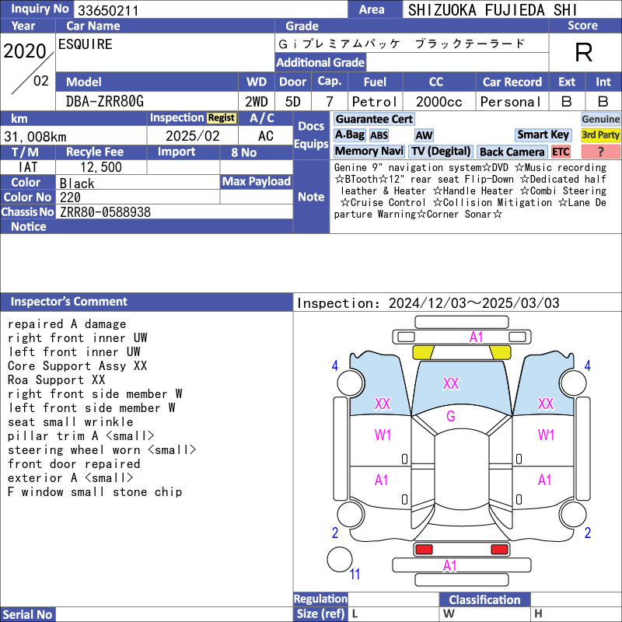Open the Inspector's Comment section header
Screen dimensions: 622x622
click(x=68, y=302)
